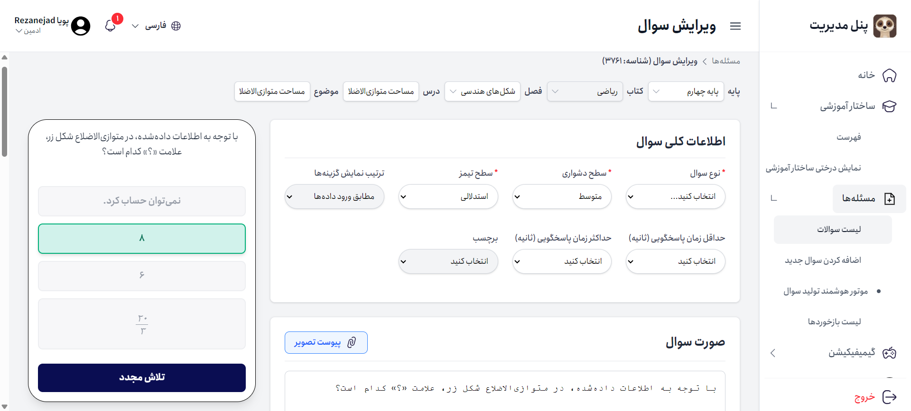Collapse مسئله‌ها sidebar section arrow
Screen dimensions: 911x411
774,198
